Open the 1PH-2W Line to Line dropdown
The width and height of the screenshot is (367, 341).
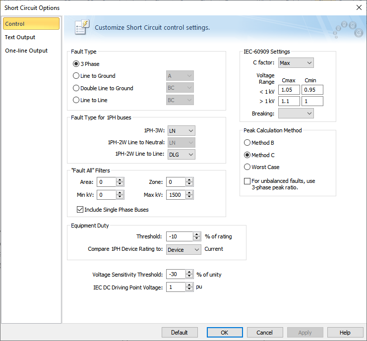tap(182, 154)
